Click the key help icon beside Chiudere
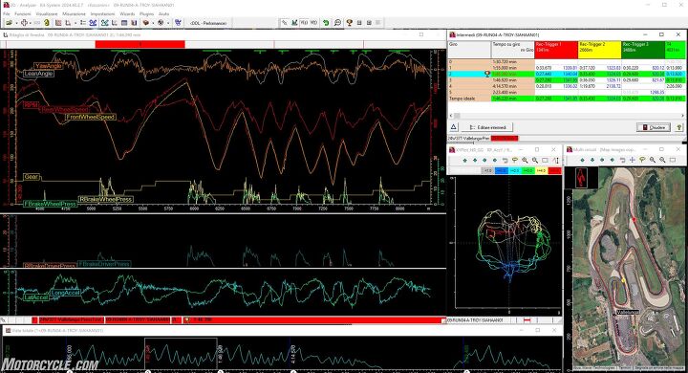Image resolution: width=688 pixels, height=373 pixels. 678,127
